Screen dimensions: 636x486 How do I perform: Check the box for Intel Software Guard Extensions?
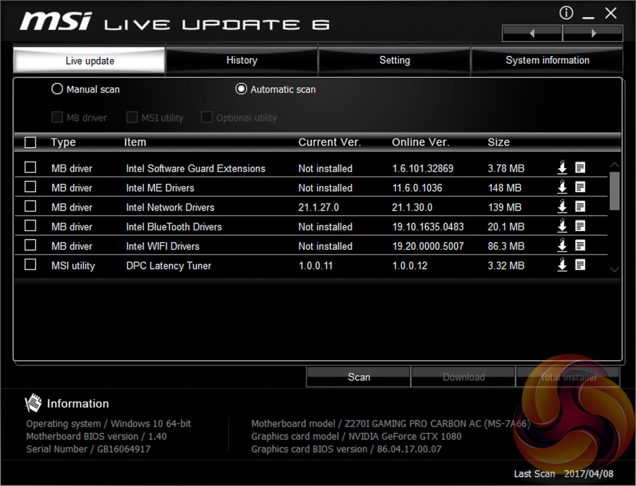(x=30, y=168)
